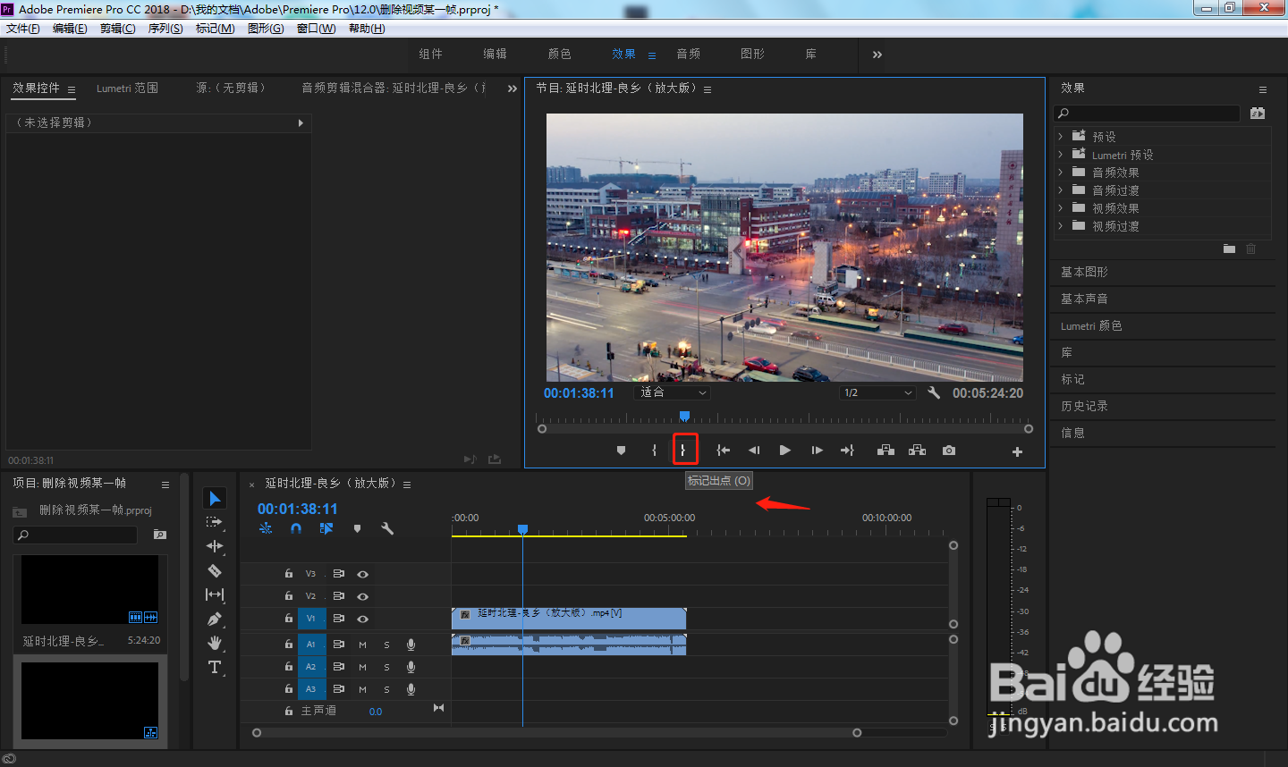This screenshot has width=1288, height=767.
Task: Select the Ripple Edit tool
Action: point(215,546)
